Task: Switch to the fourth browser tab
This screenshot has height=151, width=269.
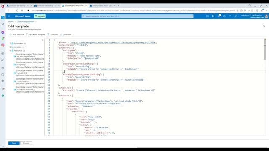Action: [103, 5]
